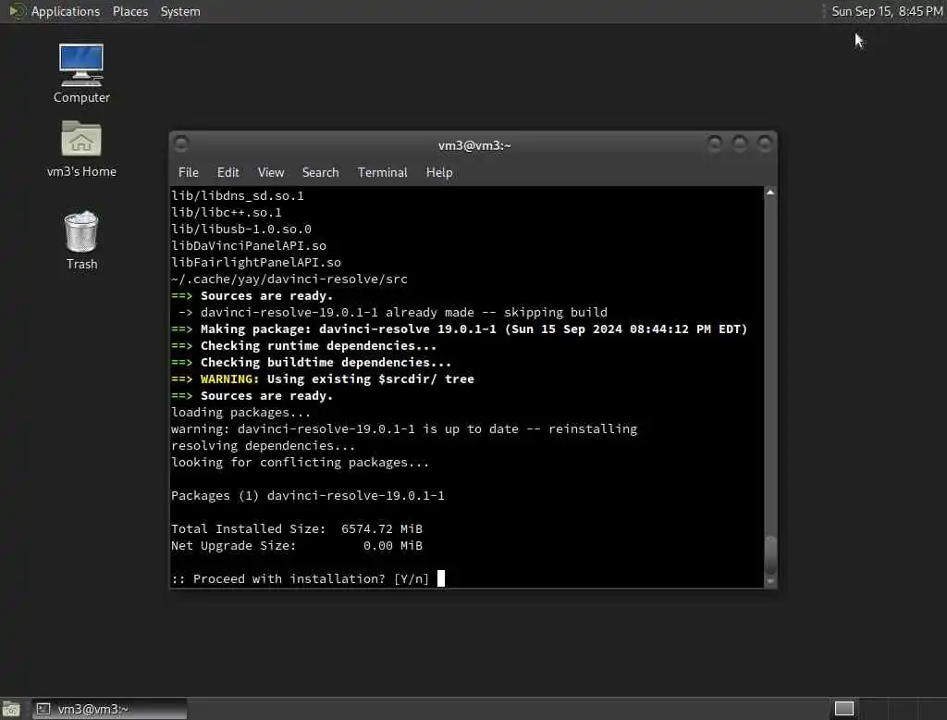Click 'Making package: davinci-resolve' line

[x=459, y=329]
